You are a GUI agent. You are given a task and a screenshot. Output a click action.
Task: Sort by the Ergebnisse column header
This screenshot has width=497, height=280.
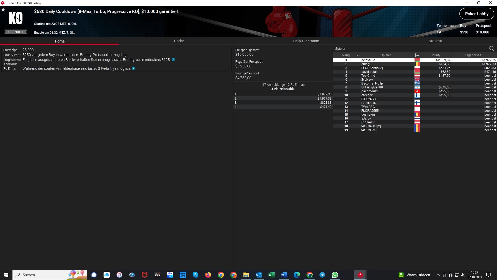tap(473, 55)
